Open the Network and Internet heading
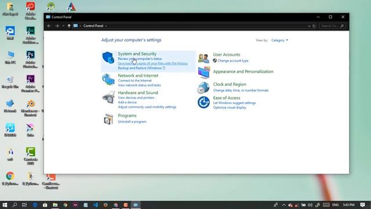The width and height of the screenshot is (371, 209). click(138, 75)
